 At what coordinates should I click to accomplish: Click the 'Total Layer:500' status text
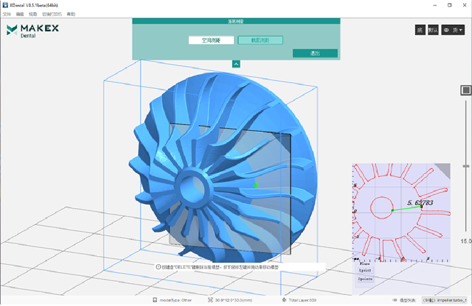click(302, 300)
